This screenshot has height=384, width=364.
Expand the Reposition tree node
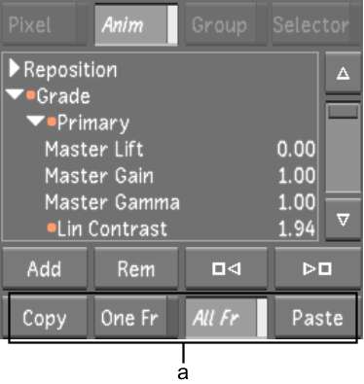tap(15, 68)
